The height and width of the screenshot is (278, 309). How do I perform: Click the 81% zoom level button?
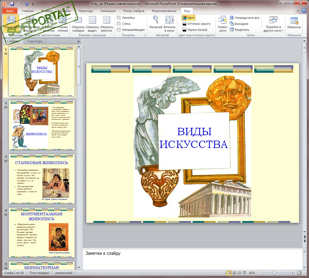point(252,273)
